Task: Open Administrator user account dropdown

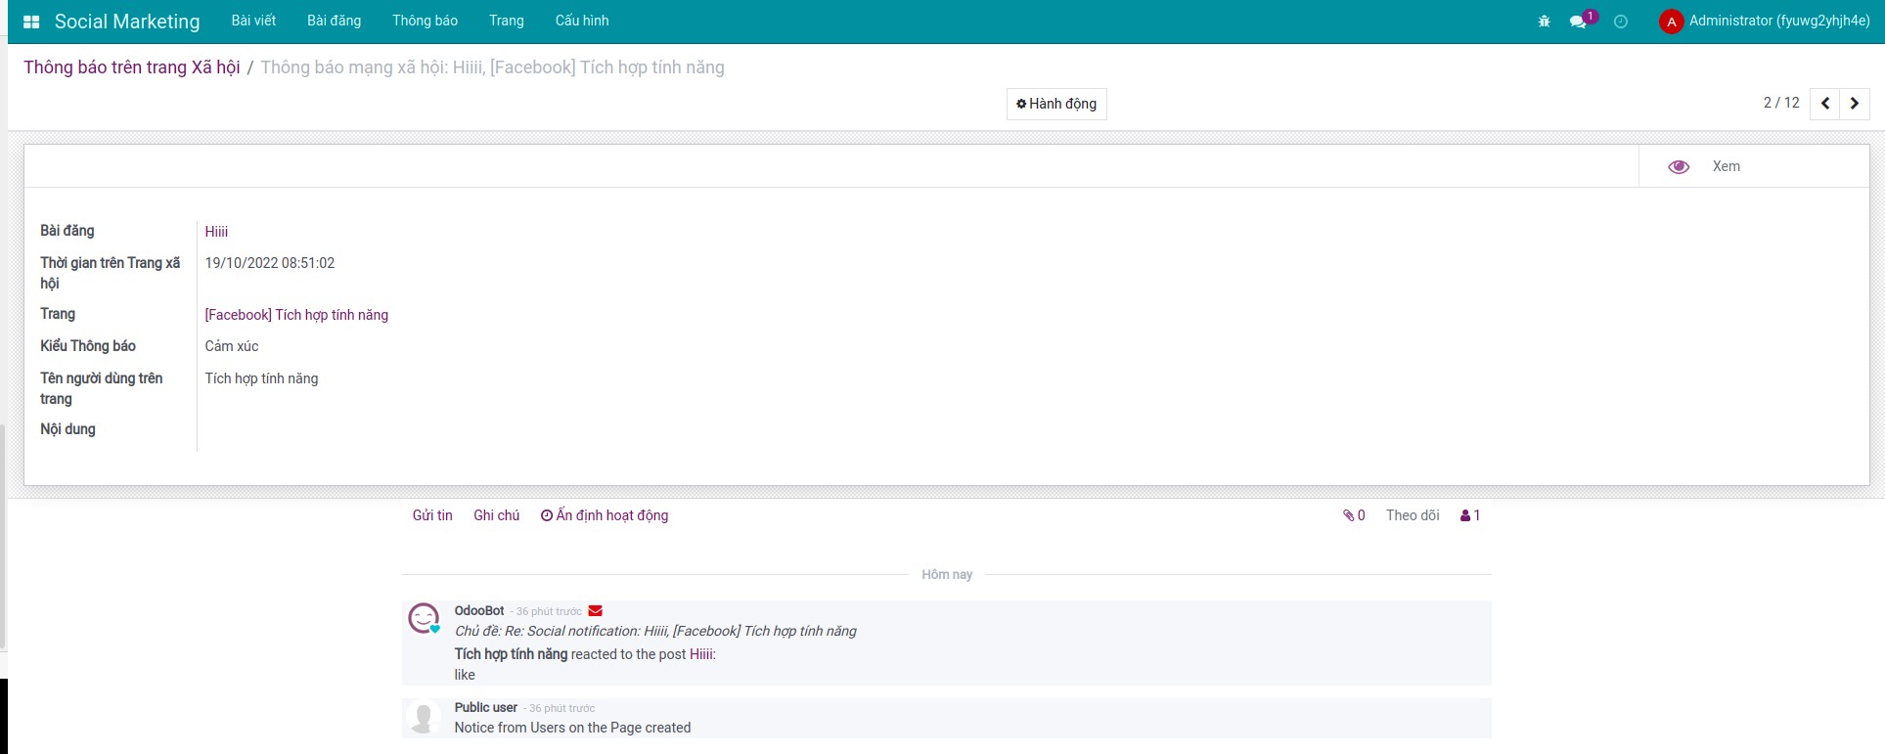Action: pos(1778,21)
